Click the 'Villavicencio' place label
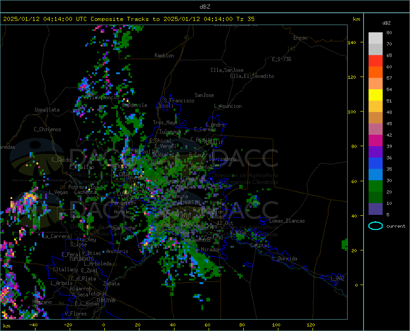Image resolution: width=410 pixels, height=331 pixels. [x=102, y=97]
